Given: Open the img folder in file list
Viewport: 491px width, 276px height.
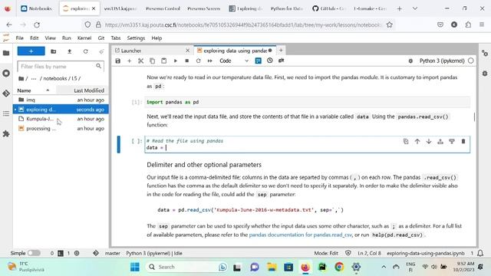Looking at the screenshot, I should click(61, 100).
